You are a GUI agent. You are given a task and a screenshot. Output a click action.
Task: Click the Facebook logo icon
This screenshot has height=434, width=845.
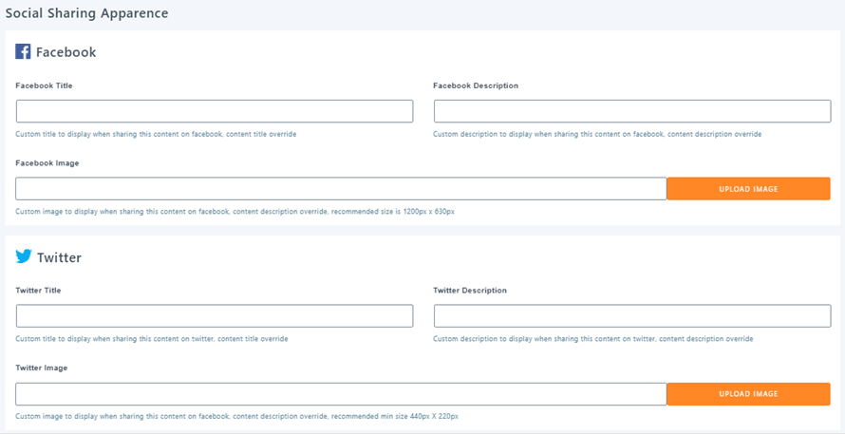pyautogui.click(x=24, y=52)
